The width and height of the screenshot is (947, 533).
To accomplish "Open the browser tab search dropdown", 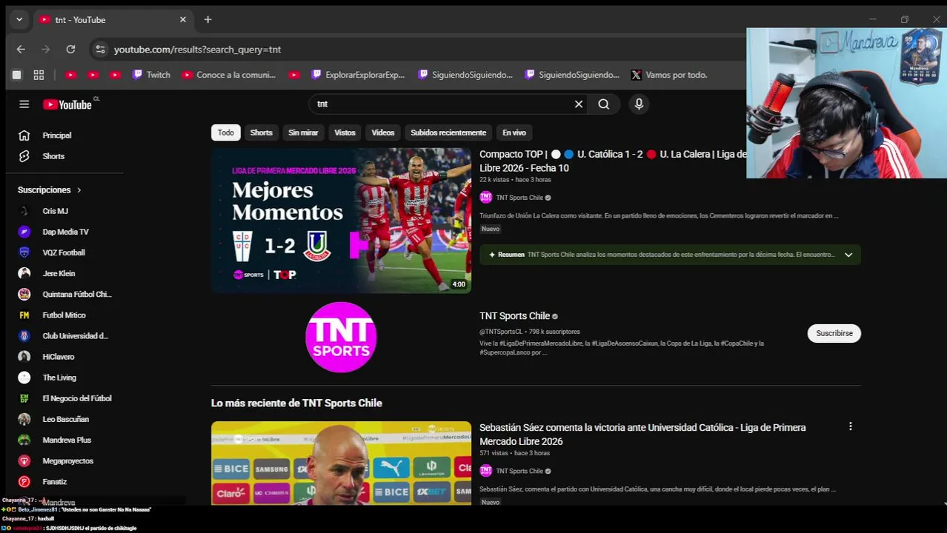I will (19, 19).
